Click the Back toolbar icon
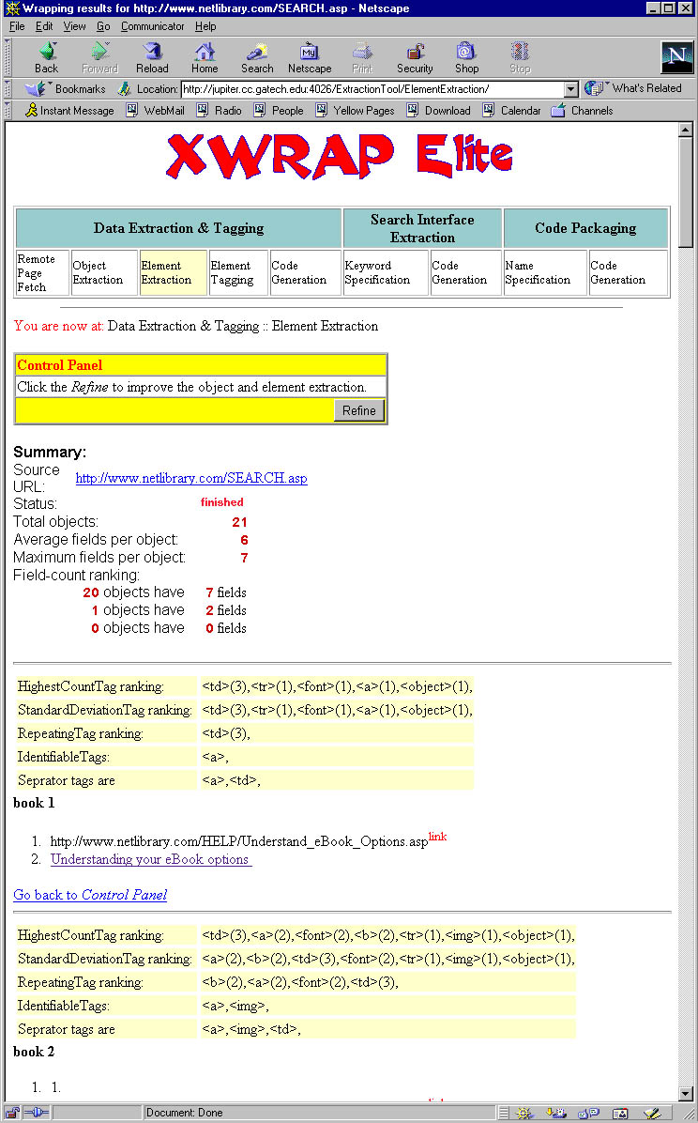 pos(46,54)
